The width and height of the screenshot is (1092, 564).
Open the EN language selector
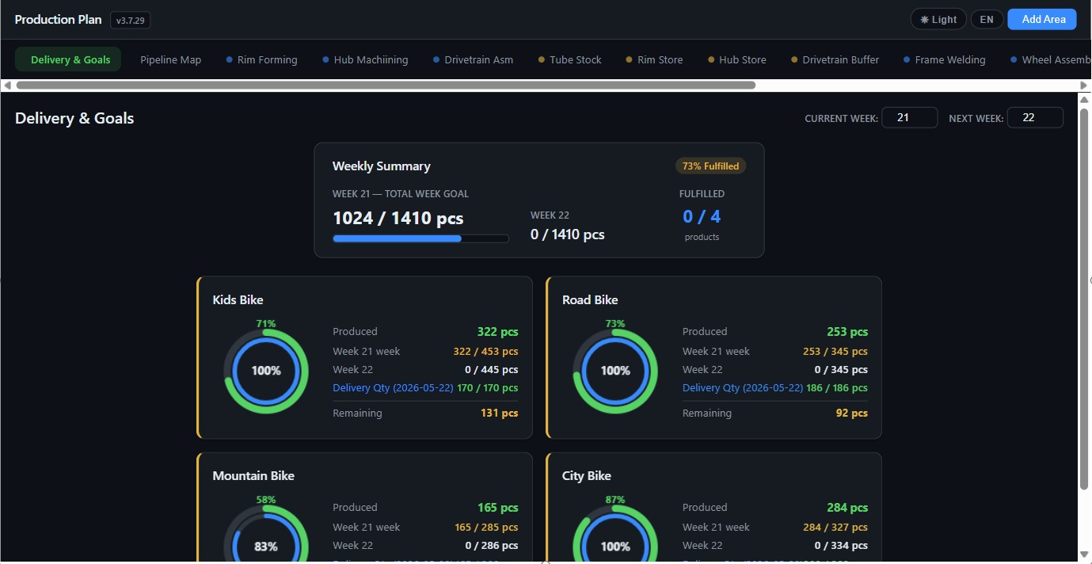(987, 20)
